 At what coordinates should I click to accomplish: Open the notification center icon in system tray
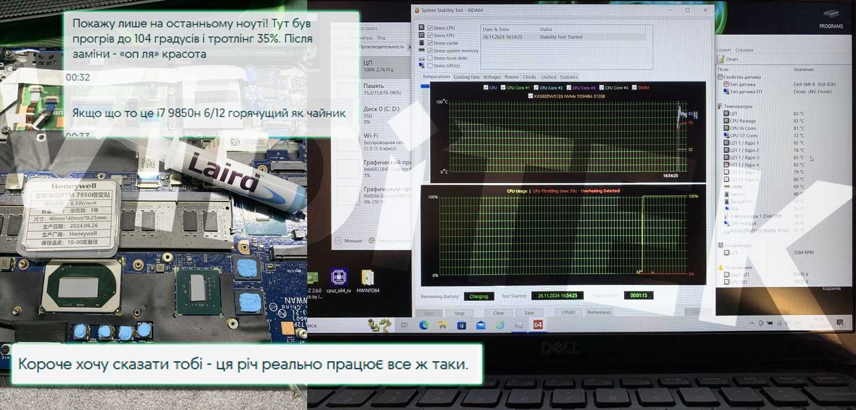839,322
